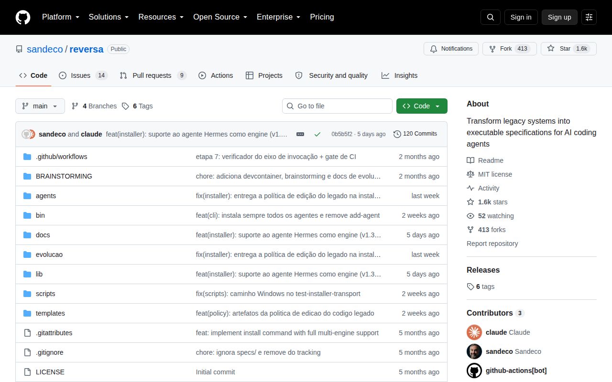This screenshot has width=612, height=382.
Task: Click the tag icon next to 6 Tags
Action: click(125, 106)
